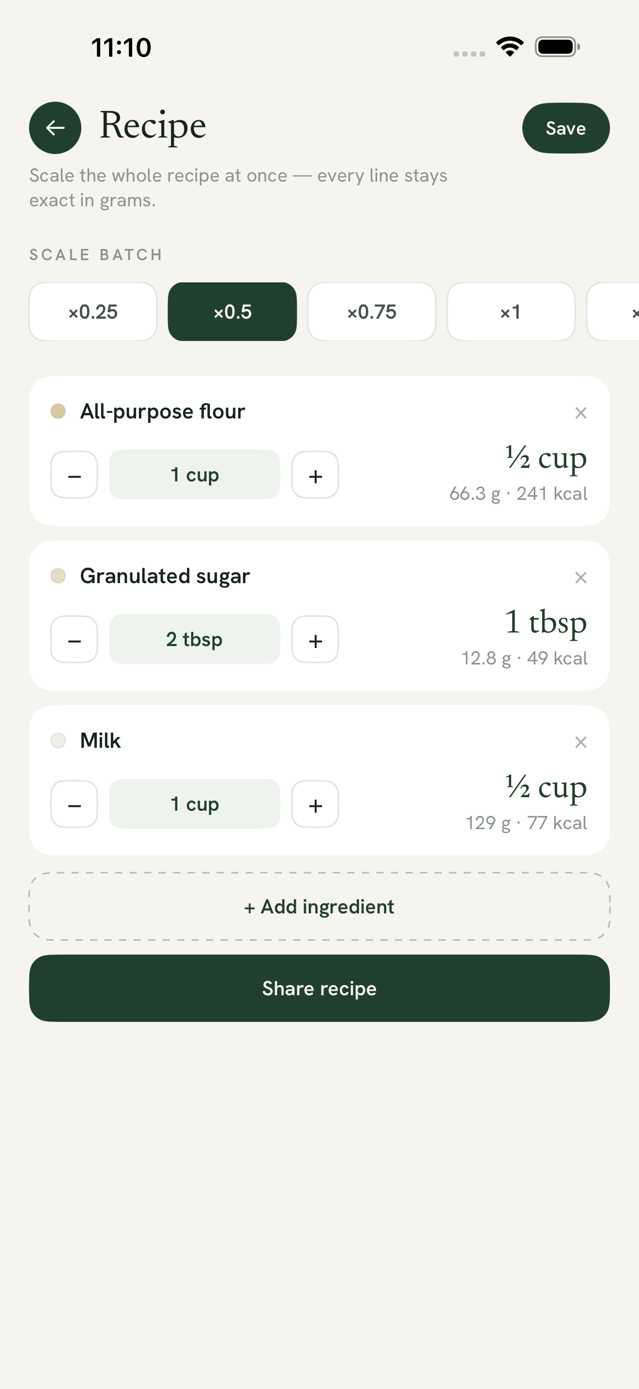Decrease the Granulated sugar amount
The image size is (639, 1389).
75,639
